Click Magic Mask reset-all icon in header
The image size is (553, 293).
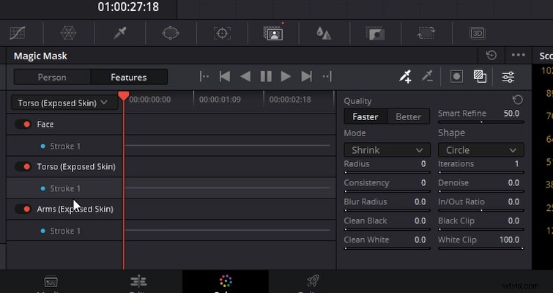pos(491,56)
